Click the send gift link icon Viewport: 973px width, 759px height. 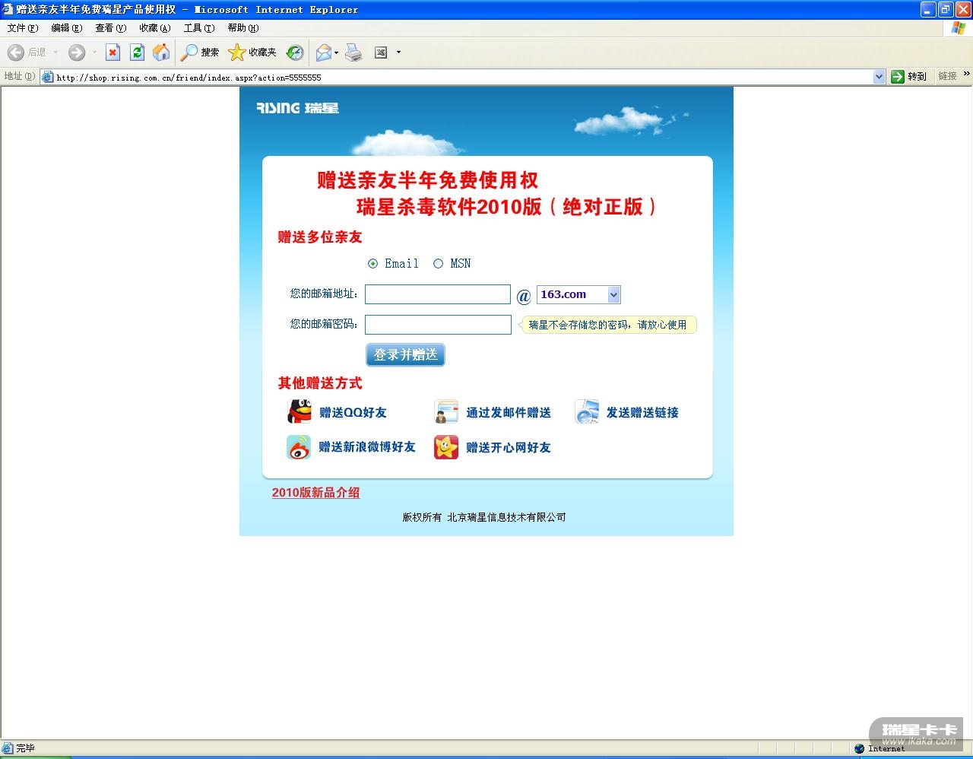click(587, 411)
